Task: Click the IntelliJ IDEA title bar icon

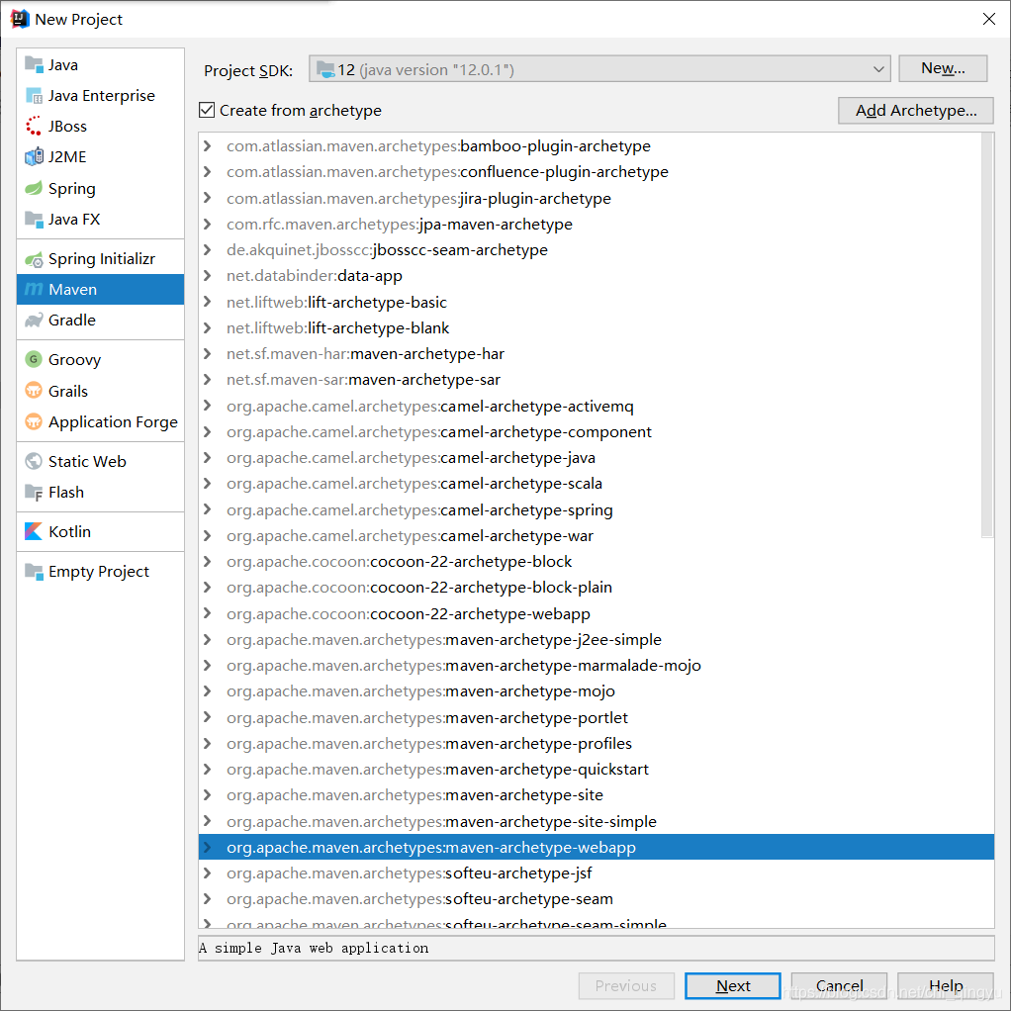Action: pyautogui.click(x=20, y=19)
